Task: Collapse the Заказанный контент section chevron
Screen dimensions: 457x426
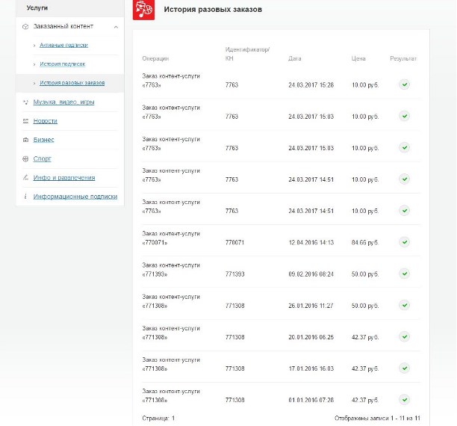Action: point(116,27)
